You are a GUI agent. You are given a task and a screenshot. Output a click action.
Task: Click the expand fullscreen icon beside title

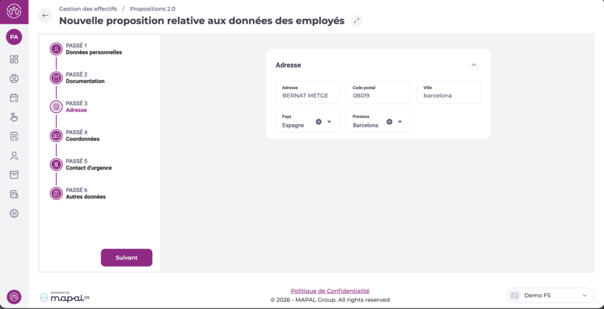(x=356, y=21)
